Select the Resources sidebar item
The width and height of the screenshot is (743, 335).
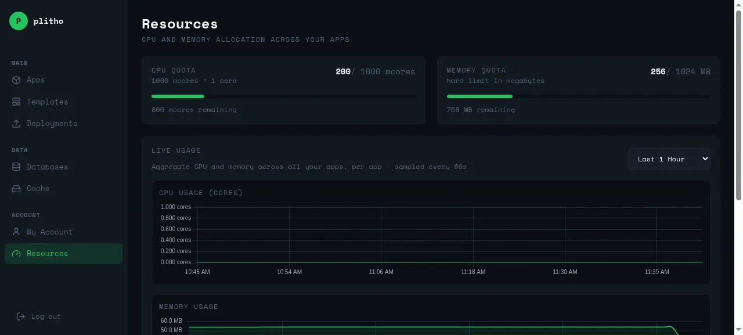coord(63,254)
